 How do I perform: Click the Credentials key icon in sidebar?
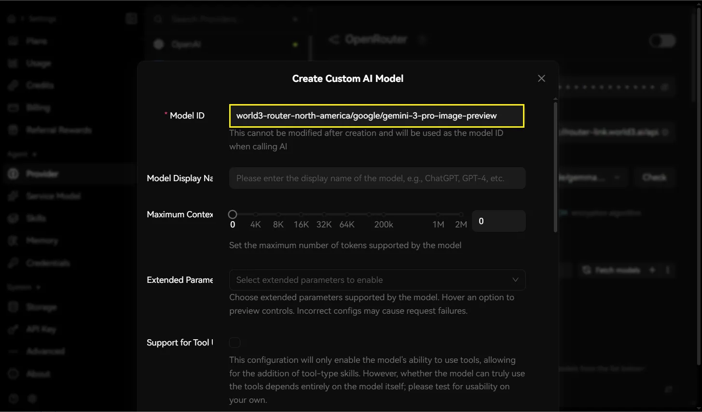(14, 263)
